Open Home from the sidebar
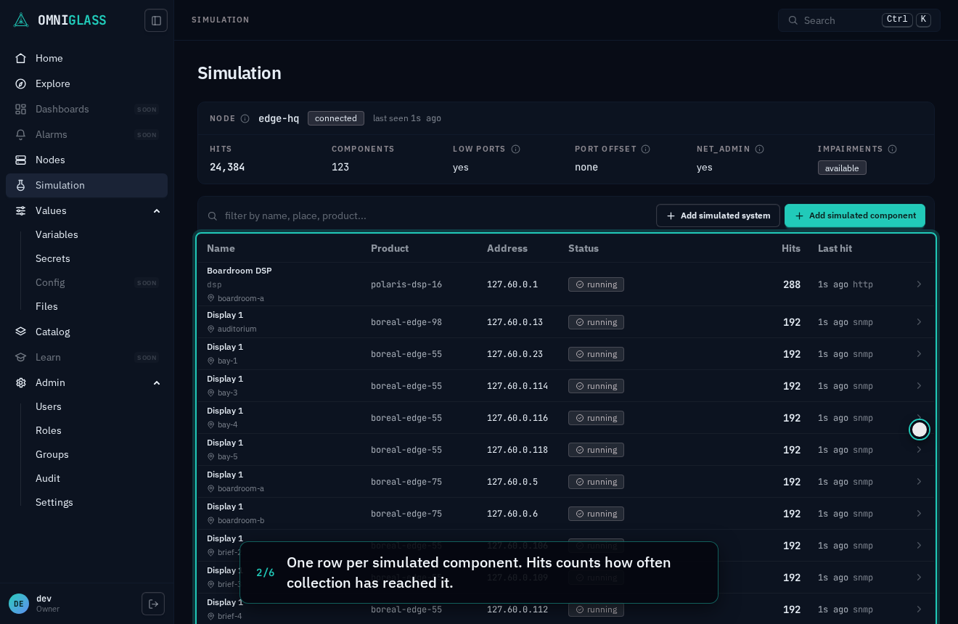 86,58
